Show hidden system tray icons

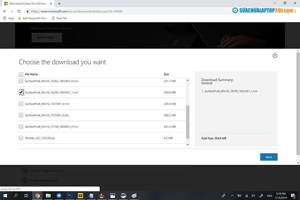coord(232,196)
